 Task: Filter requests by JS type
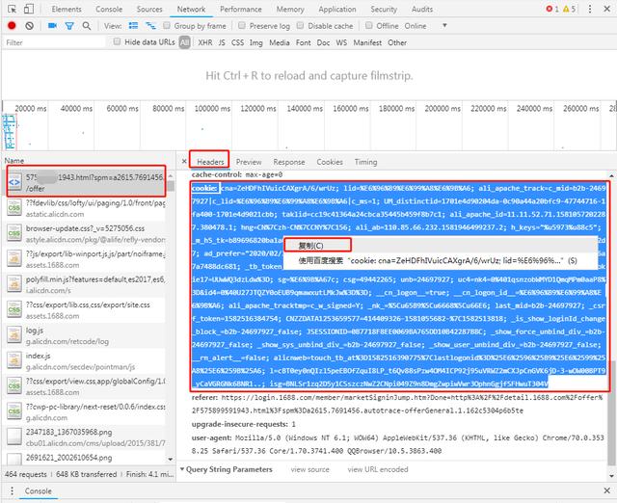pos(222,42)
